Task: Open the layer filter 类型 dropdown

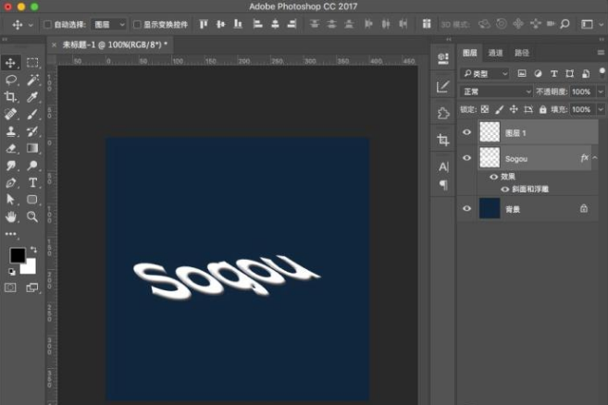Action: [485, 73]
